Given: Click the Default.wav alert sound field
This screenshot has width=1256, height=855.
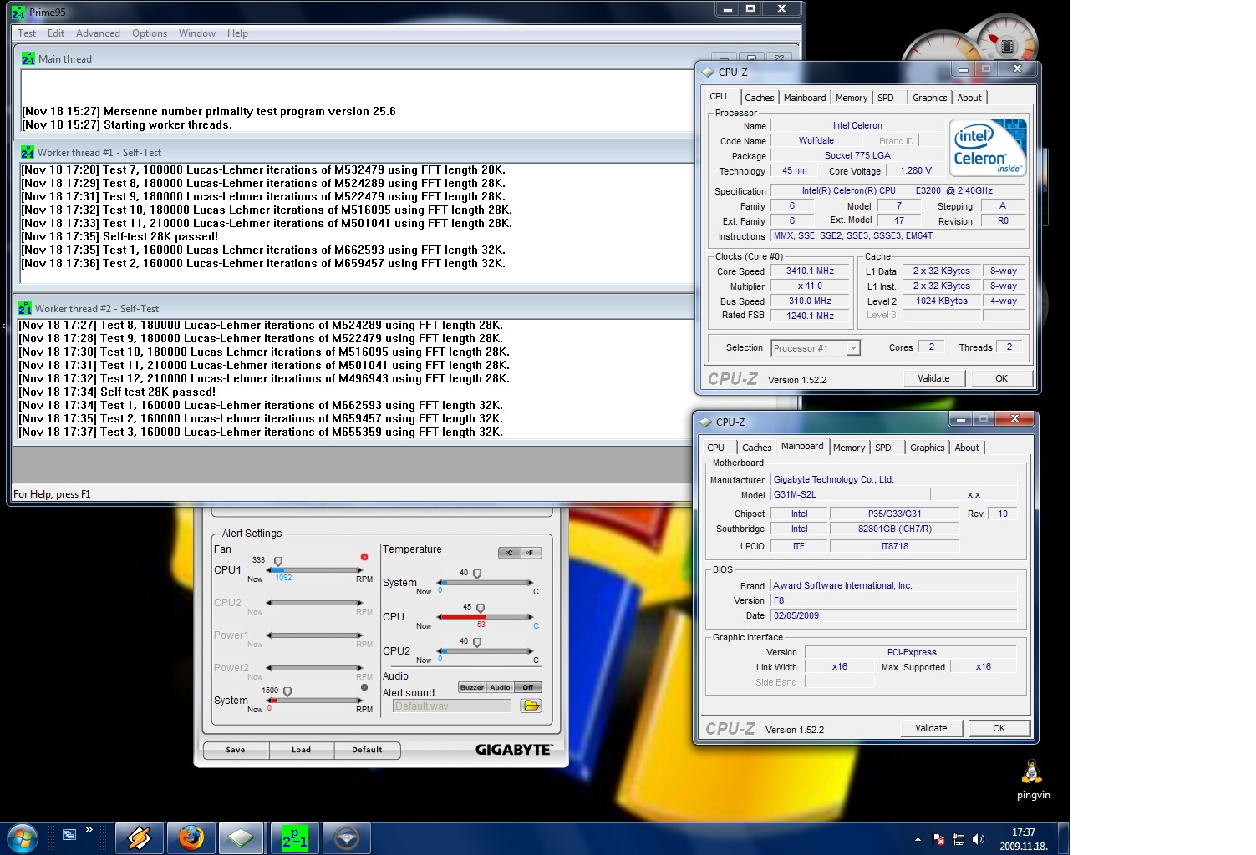Looking at the screenshot, I should coord(452,706).
